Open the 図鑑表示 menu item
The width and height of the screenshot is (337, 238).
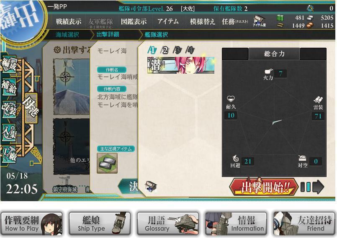[134, 21]
